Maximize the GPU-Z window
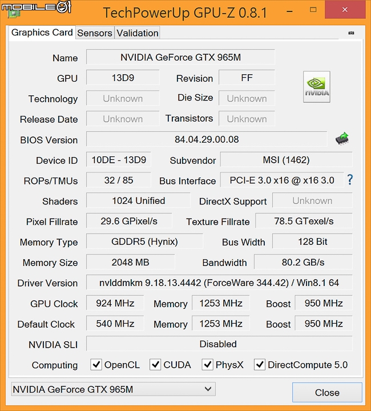The image size is (371, 411). point(313,10)
